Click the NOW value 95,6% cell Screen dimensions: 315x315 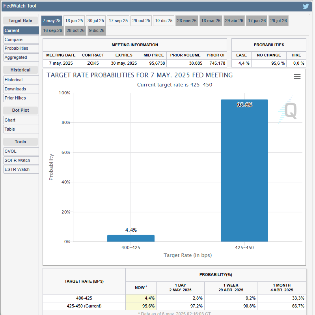point(141,306)
